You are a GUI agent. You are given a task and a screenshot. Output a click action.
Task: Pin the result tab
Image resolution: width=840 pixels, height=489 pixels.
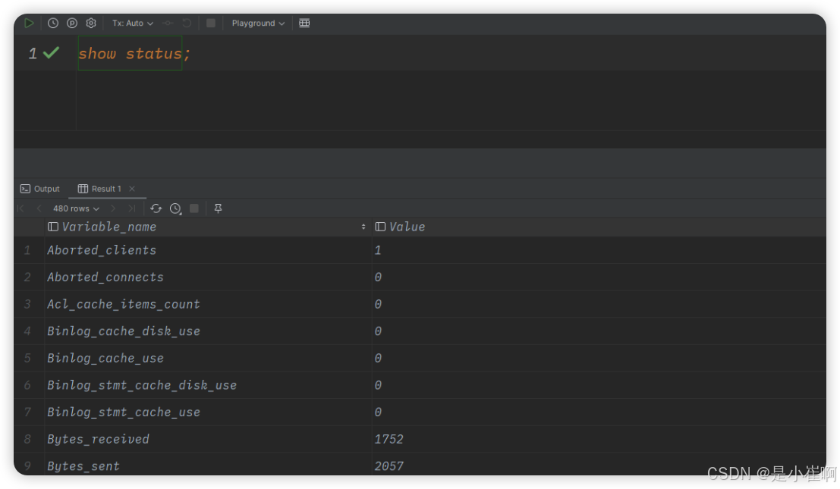click(218, 208)
